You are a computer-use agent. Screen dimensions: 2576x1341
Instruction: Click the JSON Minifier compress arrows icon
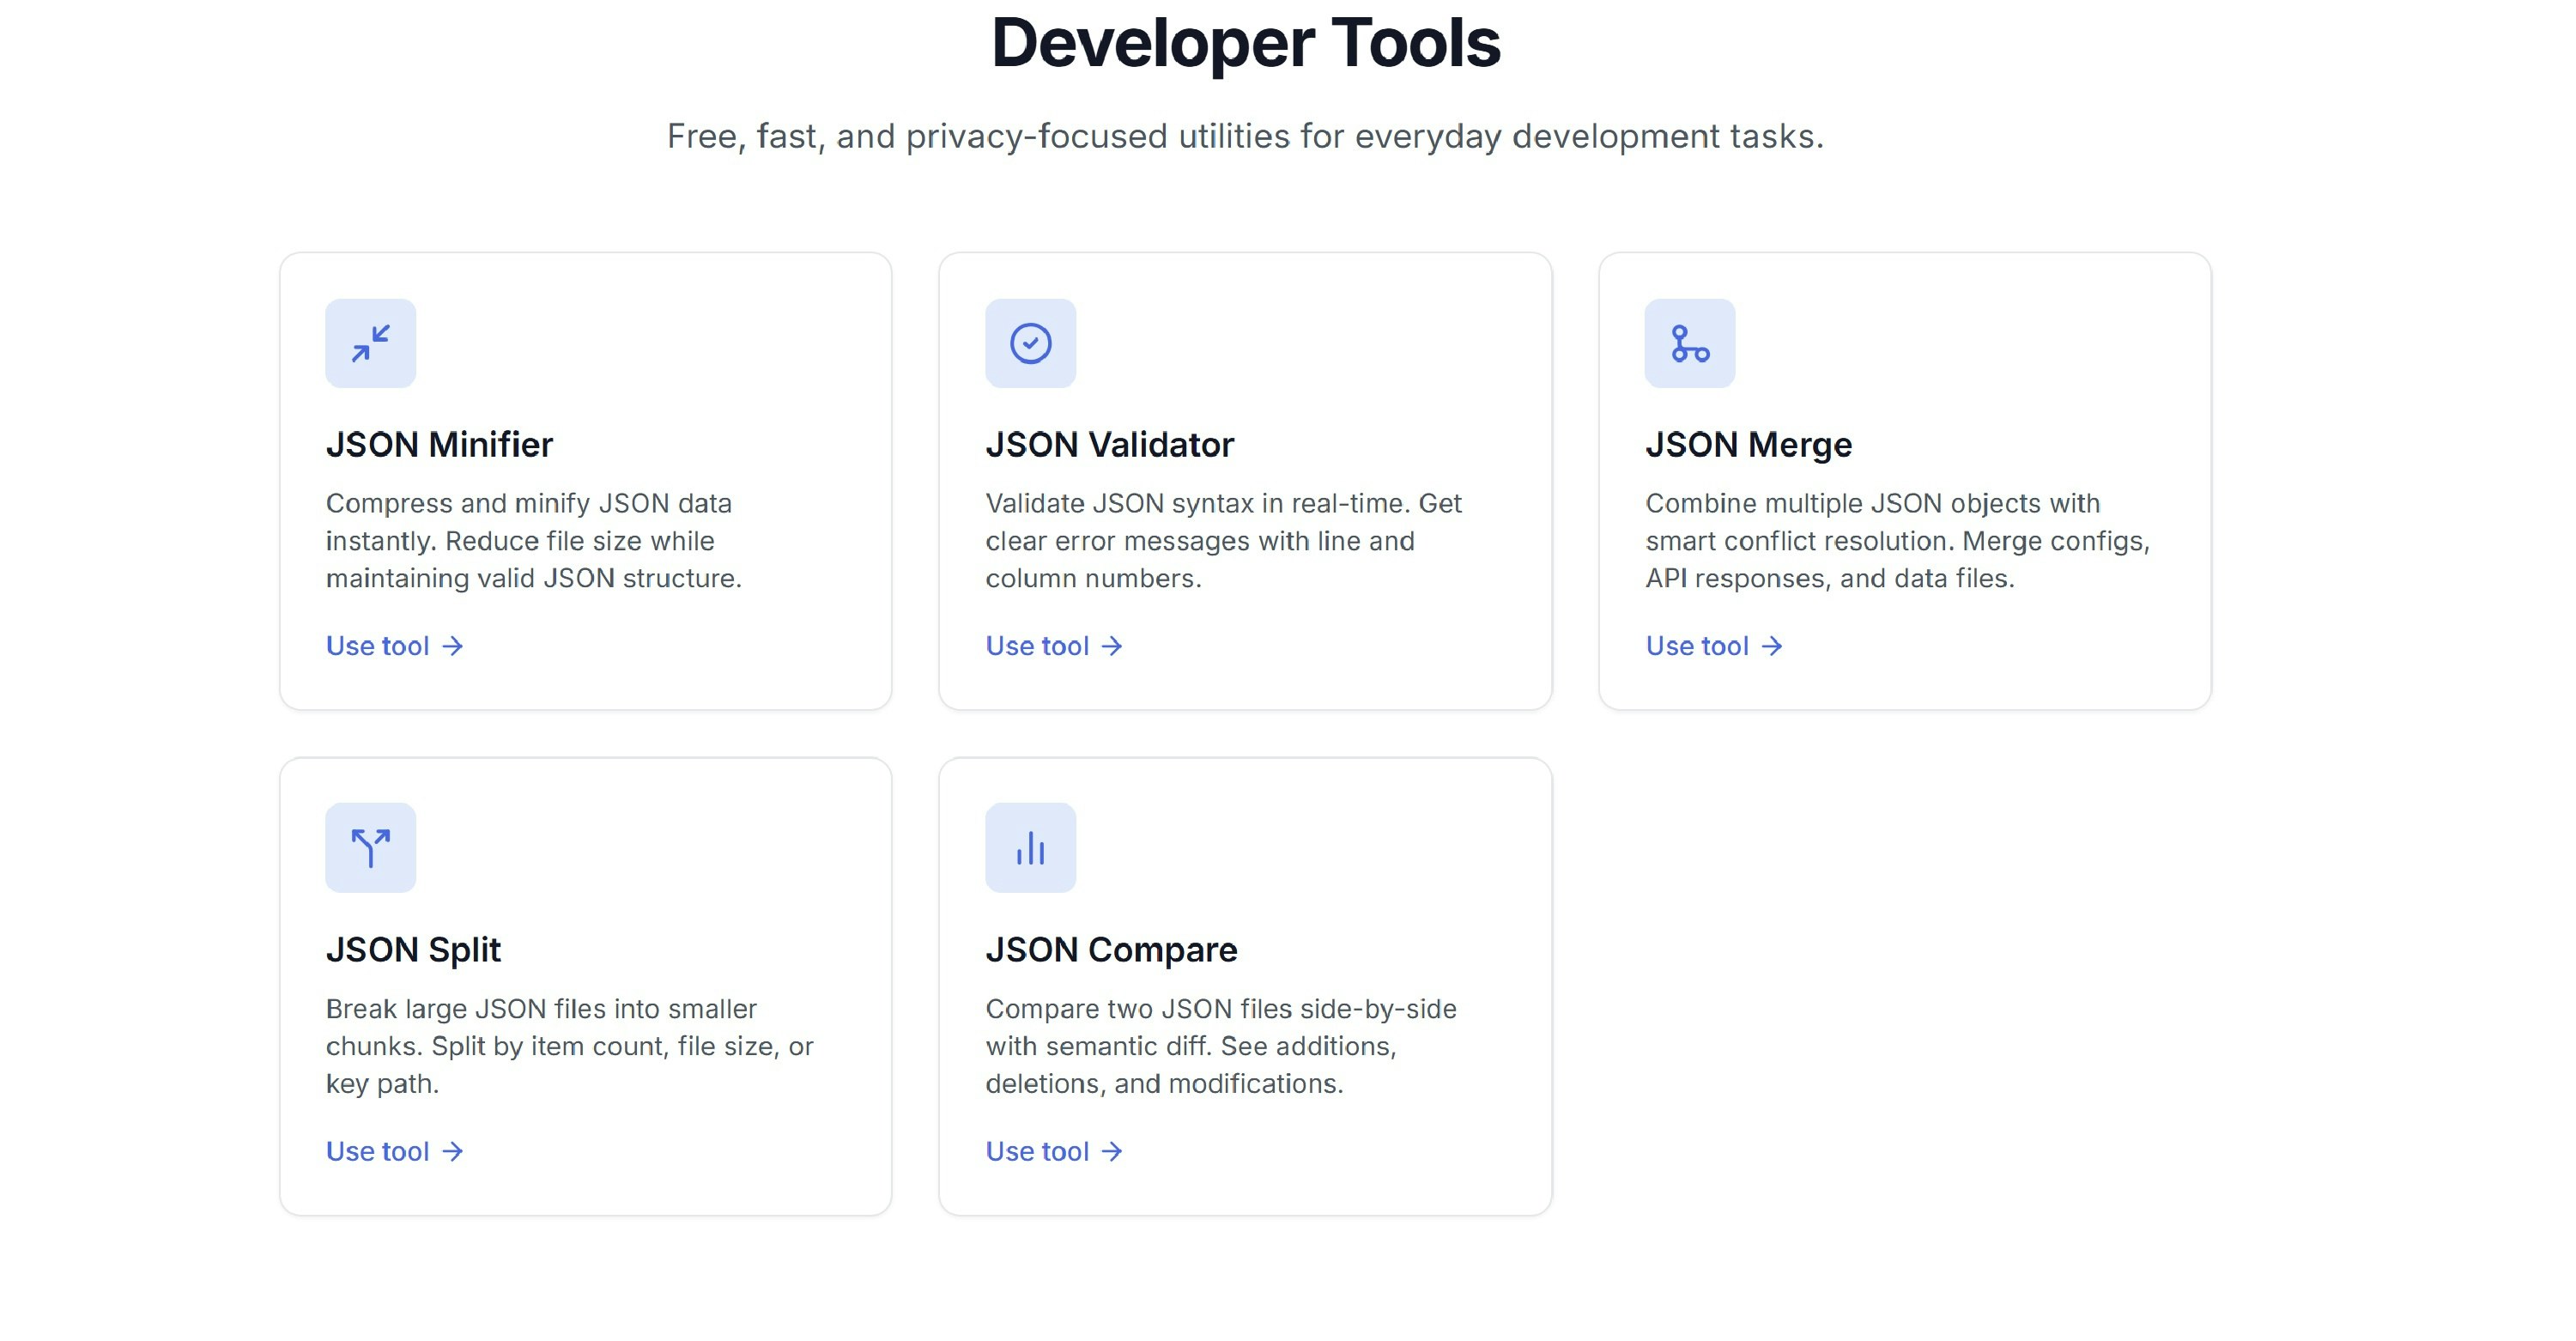(369, 343)
